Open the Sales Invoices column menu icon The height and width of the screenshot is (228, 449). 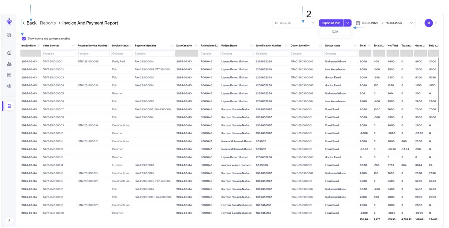point(73,46)
